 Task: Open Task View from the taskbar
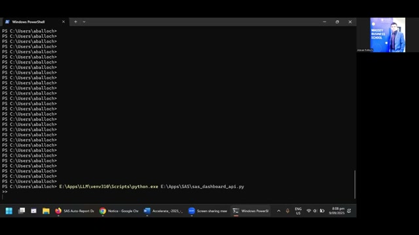22,211
